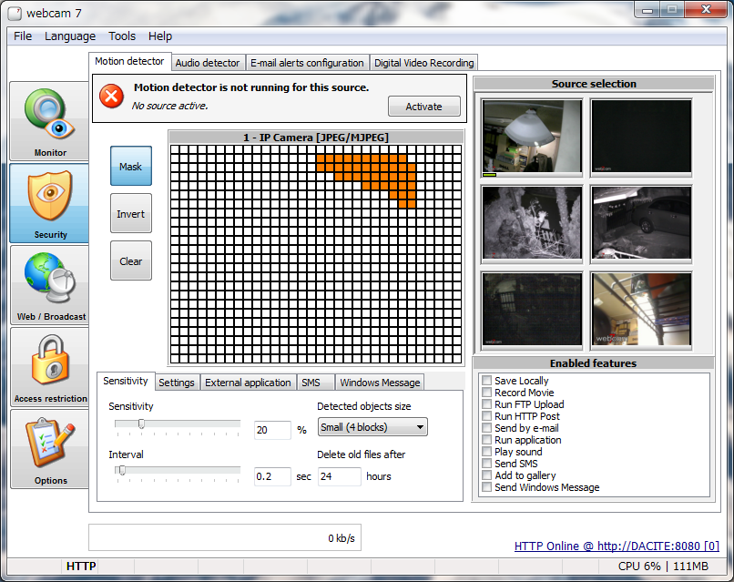Open Access restriction padlock icon

[x=49, y=367]
